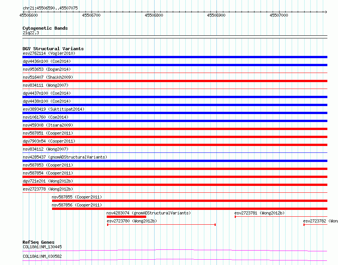Click the esv2723780 (Wong2012b) label
This screenshot has height=265, width=338.
pyautogui.click(x=132, y=221)
